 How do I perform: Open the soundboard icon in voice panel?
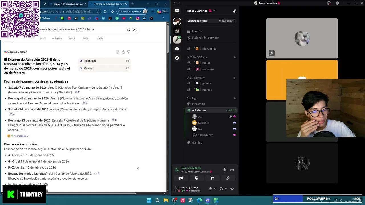pos(228,178)
